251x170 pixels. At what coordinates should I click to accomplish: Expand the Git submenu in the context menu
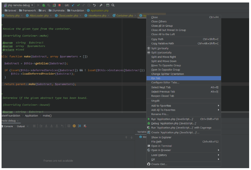(x=184, y=159)
